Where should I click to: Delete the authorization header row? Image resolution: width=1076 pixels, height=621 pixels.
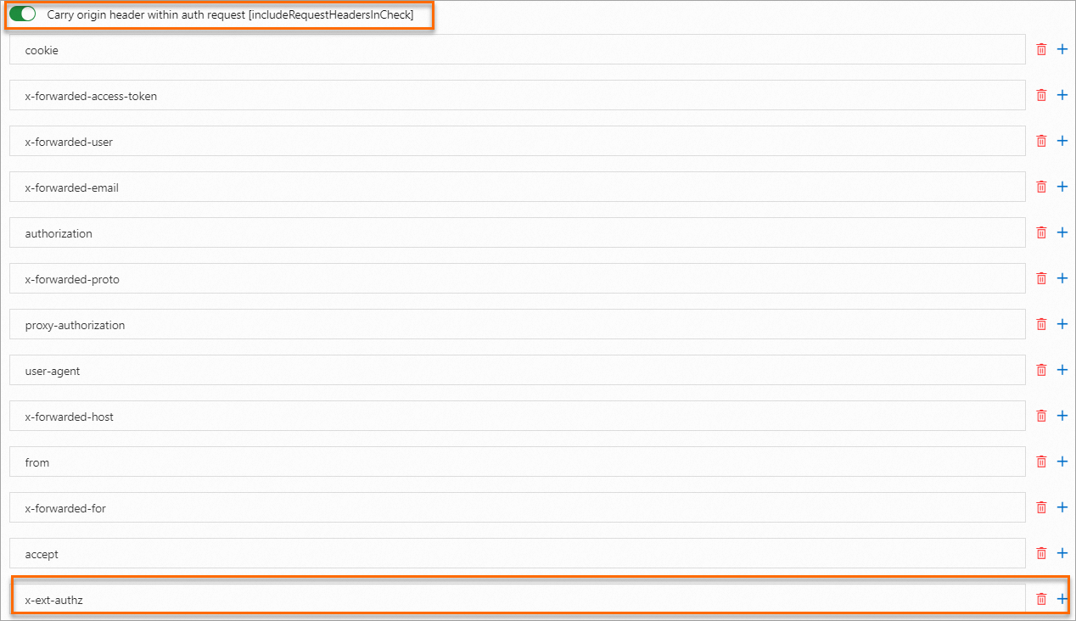1041,232
